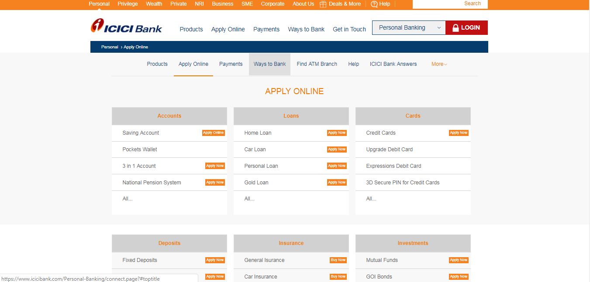Click Apply Now for Credit Cards

pyautogui.click(x=458, y=133)
